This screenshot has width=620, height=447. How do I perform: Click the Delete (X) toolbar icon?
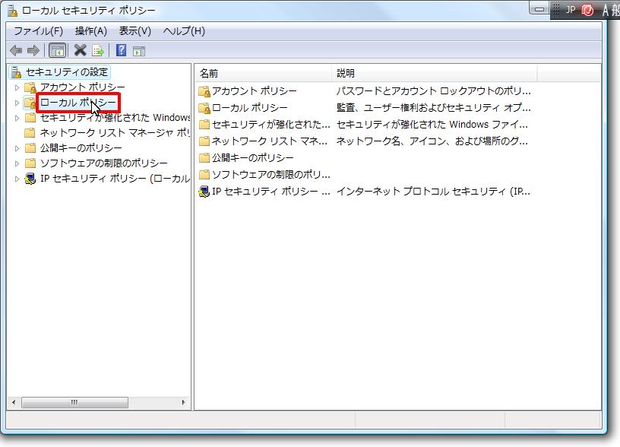80,51
